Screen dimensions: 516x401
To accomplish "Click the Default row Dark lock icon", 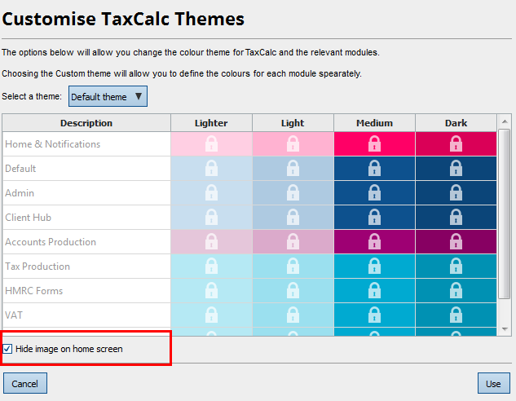I will pos(456,168).
